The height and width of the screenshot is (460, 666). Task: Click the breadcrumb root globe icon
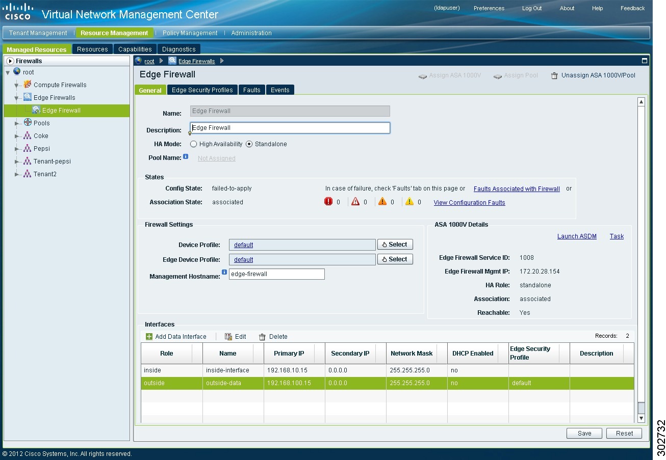coord(138,61)
